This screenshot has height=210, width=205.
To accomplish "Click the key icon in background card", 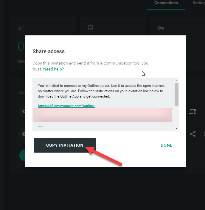I will (161, 28).
